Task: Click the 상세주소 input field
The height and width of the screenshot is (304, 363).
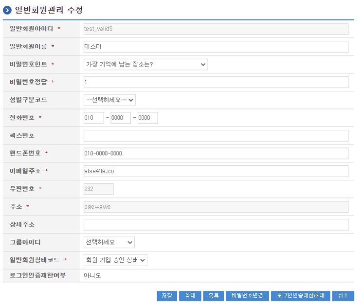Action: tap(216, 224)
